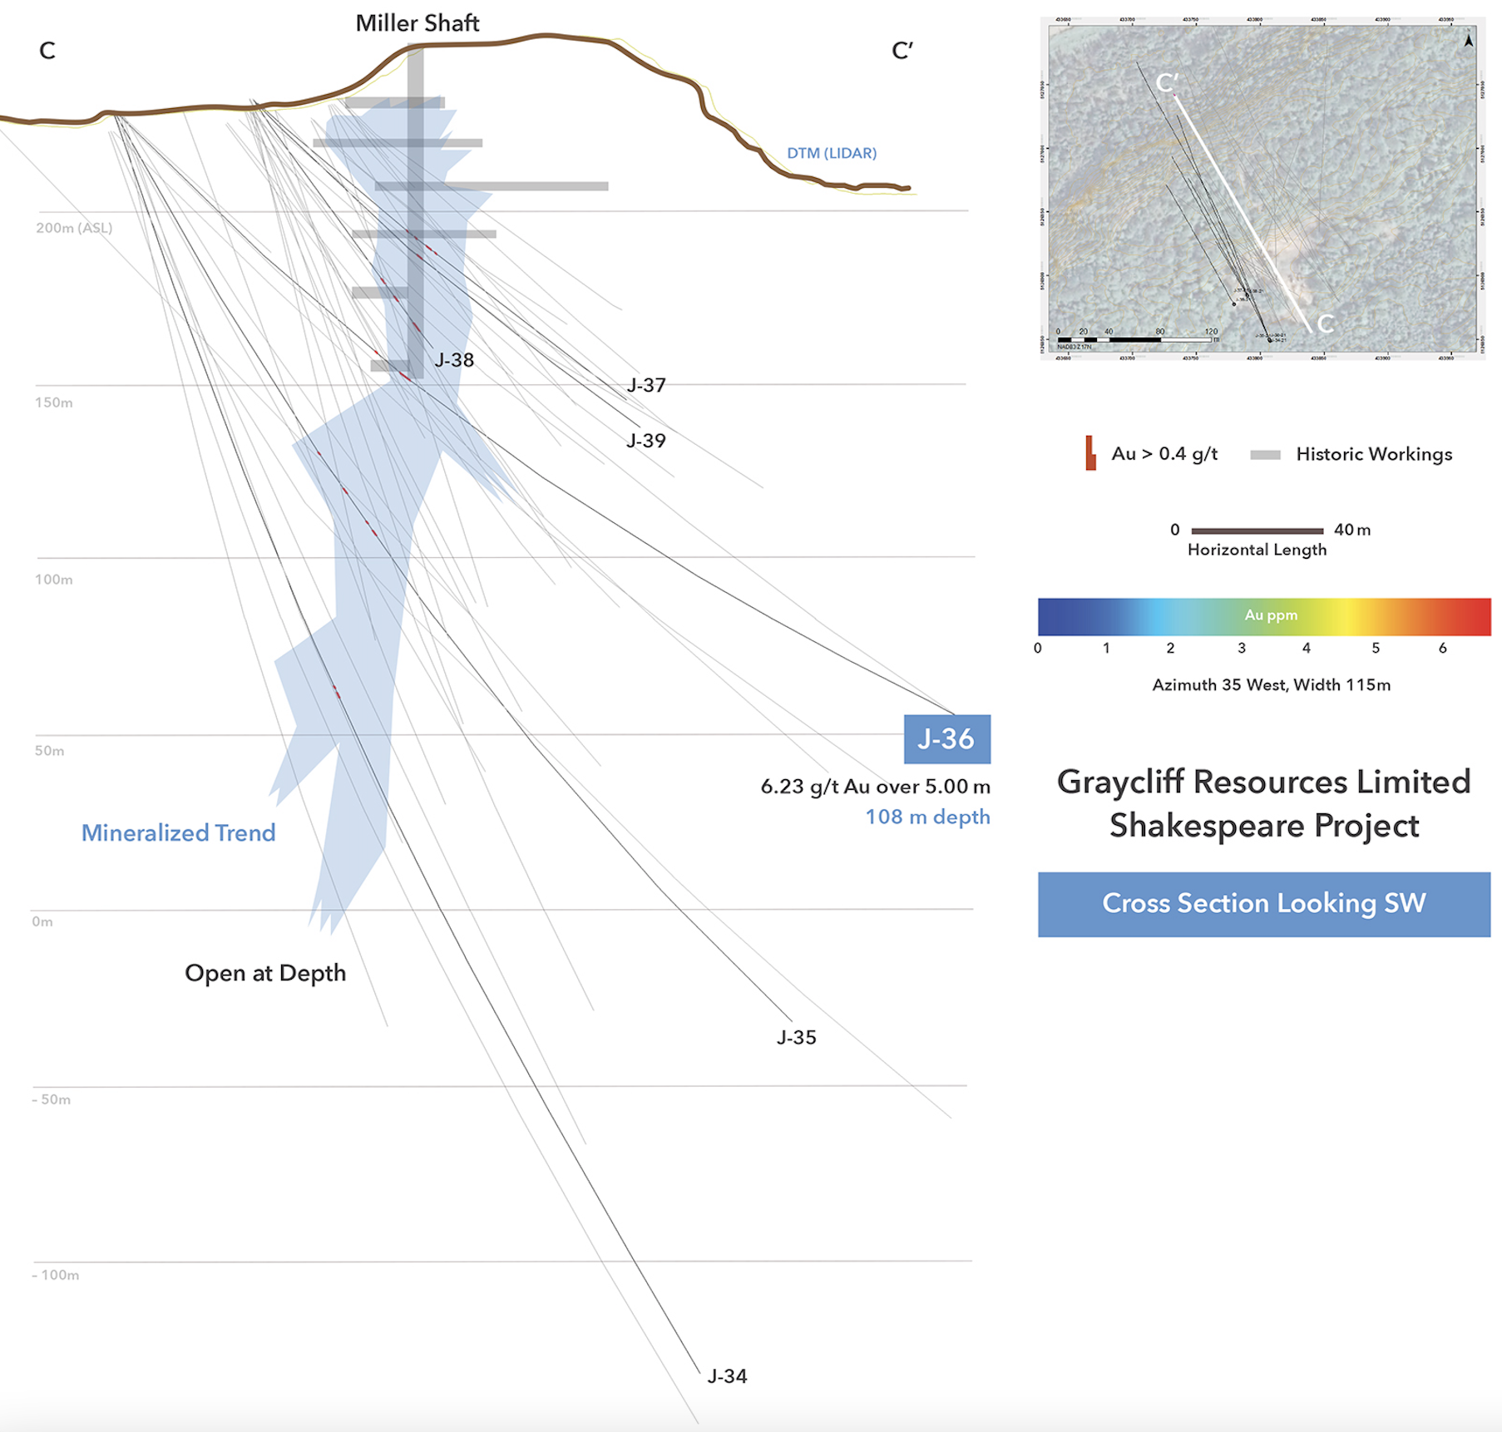Select the 108 m depth link

click(927, 817)
